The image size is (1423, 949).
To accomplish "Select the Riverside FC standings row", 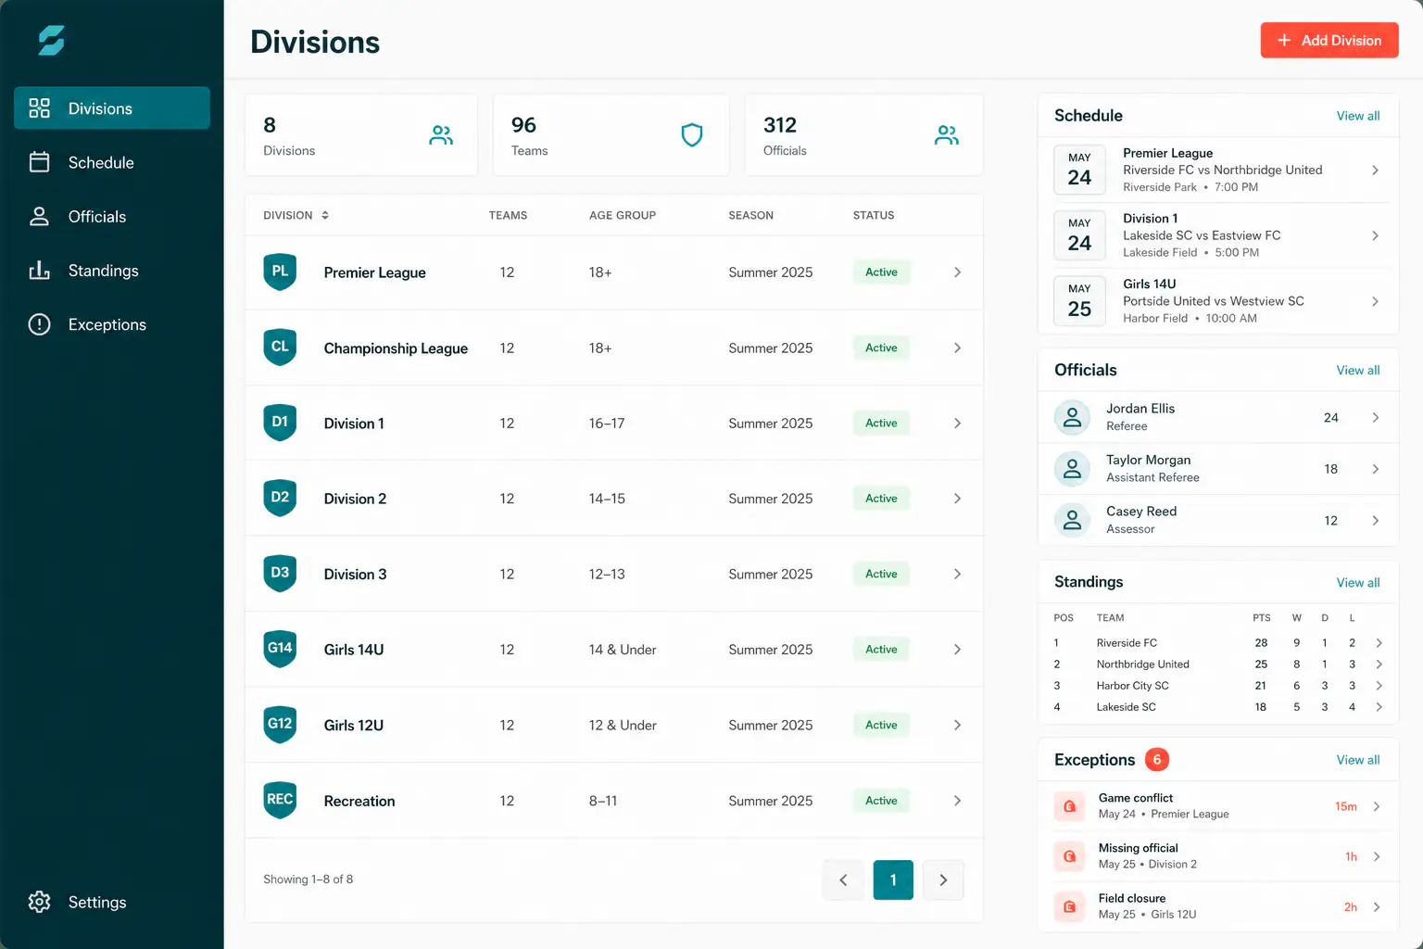I will 1218,643.
